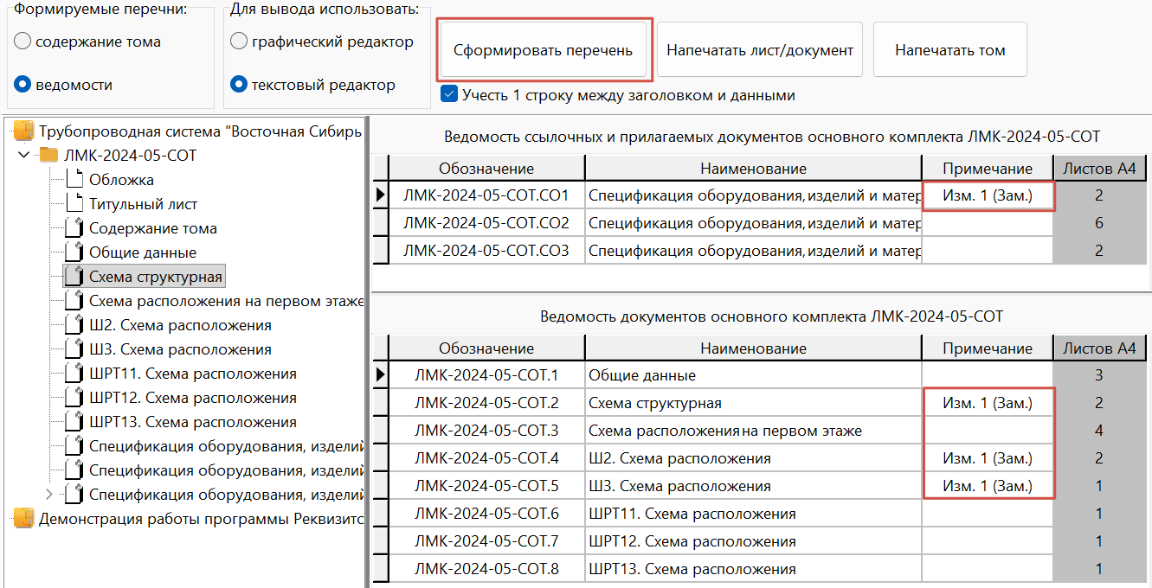Expand the last Спецификация оборудования tree node
Viewport: 1152px width, 588px height.
pos(48,495)
